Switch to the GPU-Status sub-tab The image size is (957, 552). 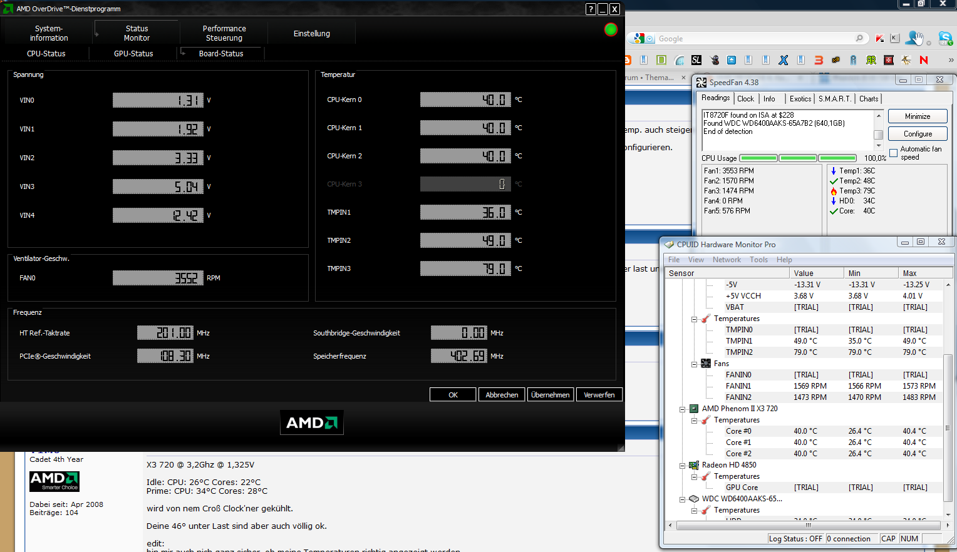pos(133,54)
